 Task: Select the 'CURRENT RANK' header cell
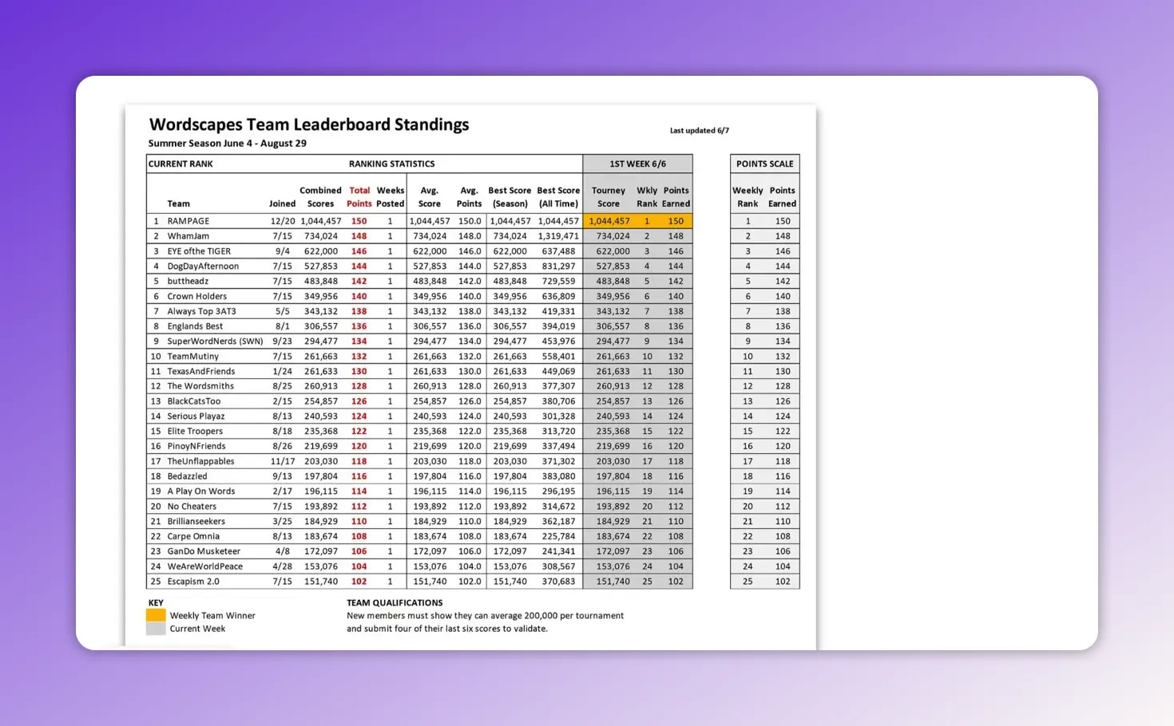[180, 164]
